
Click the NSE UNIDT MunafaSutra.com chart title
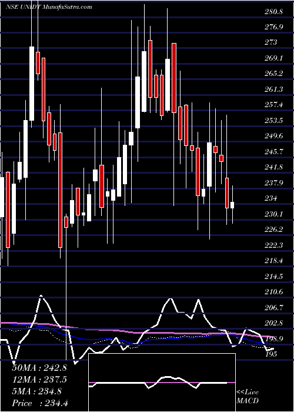coord(49,7)
